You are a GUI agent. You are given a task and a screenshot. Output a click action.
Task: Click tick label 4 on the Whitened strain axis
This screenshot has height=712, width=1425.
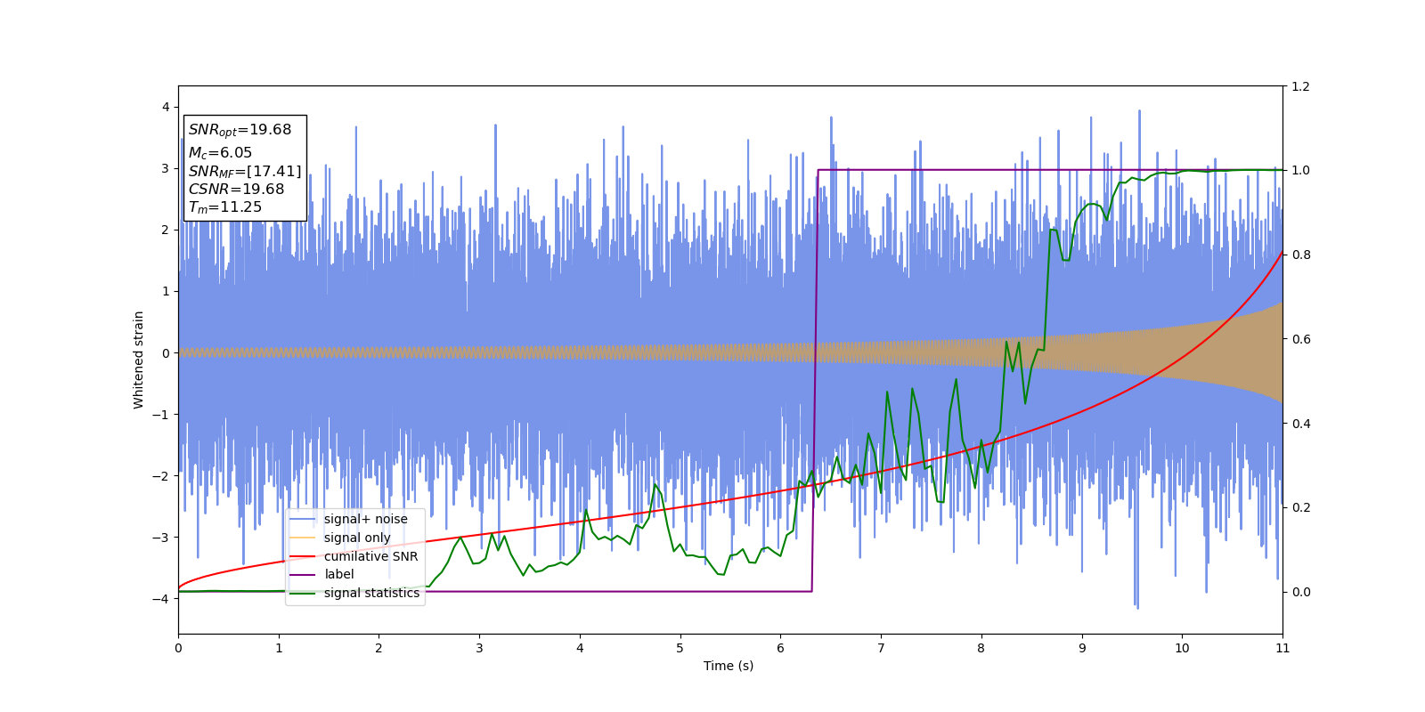(x=166, y=108)
